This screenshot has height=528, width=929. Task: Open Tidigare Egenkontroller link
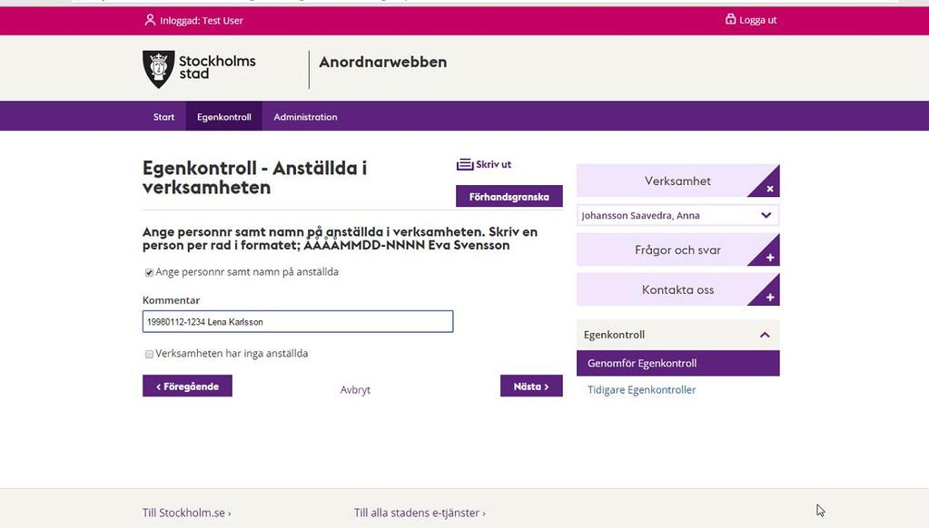point(642,389)
